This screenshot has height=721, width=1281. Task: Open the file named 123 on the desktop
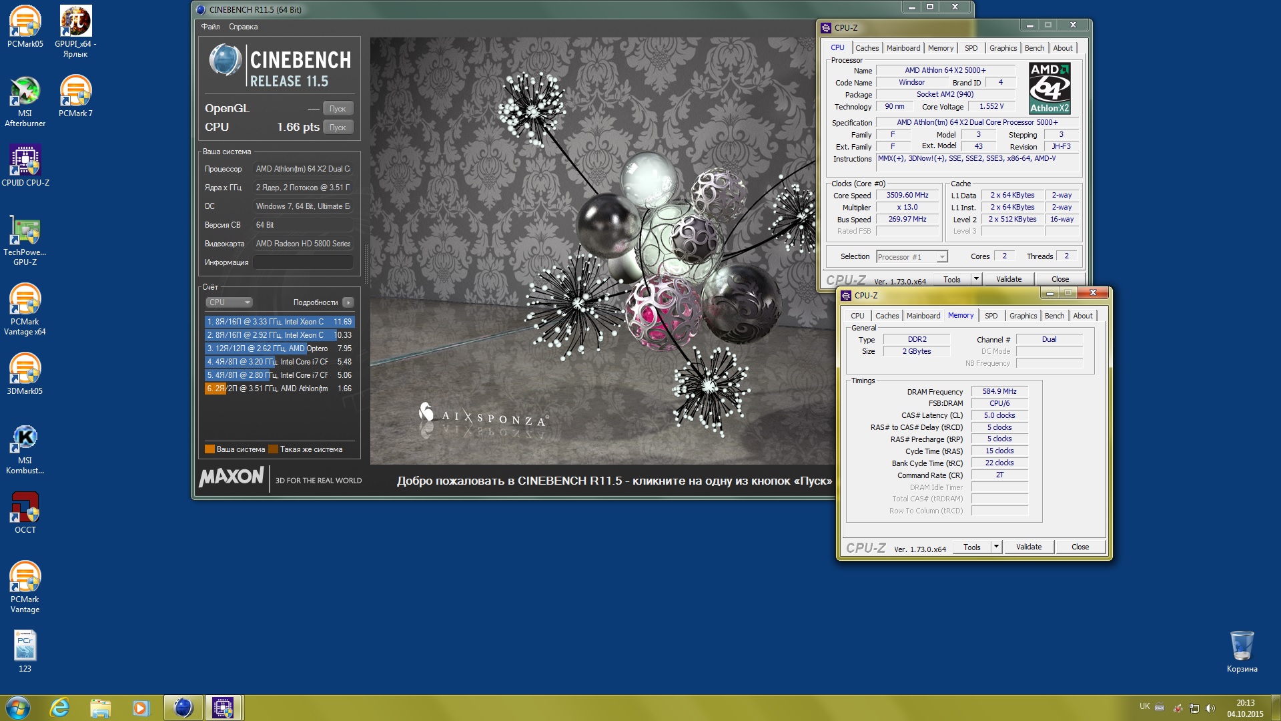[25, 652]
